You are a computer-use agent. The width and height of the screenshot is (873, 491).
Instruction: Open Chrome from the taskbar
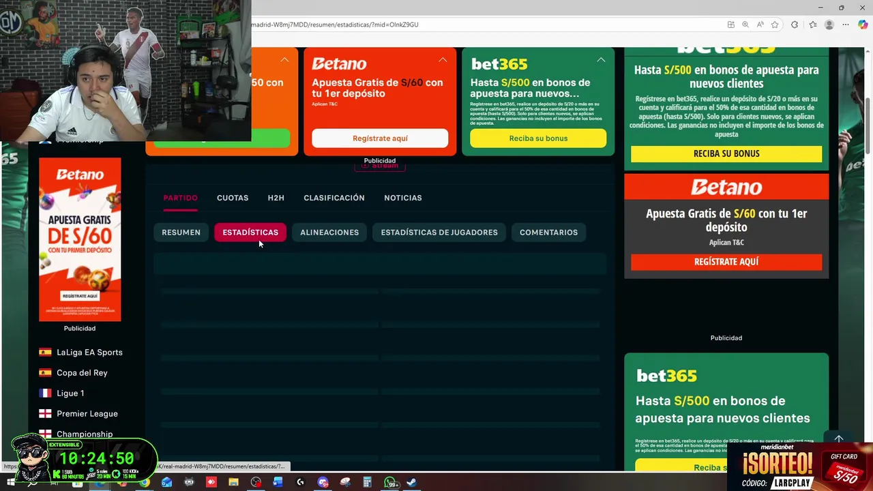click(145, 482)
